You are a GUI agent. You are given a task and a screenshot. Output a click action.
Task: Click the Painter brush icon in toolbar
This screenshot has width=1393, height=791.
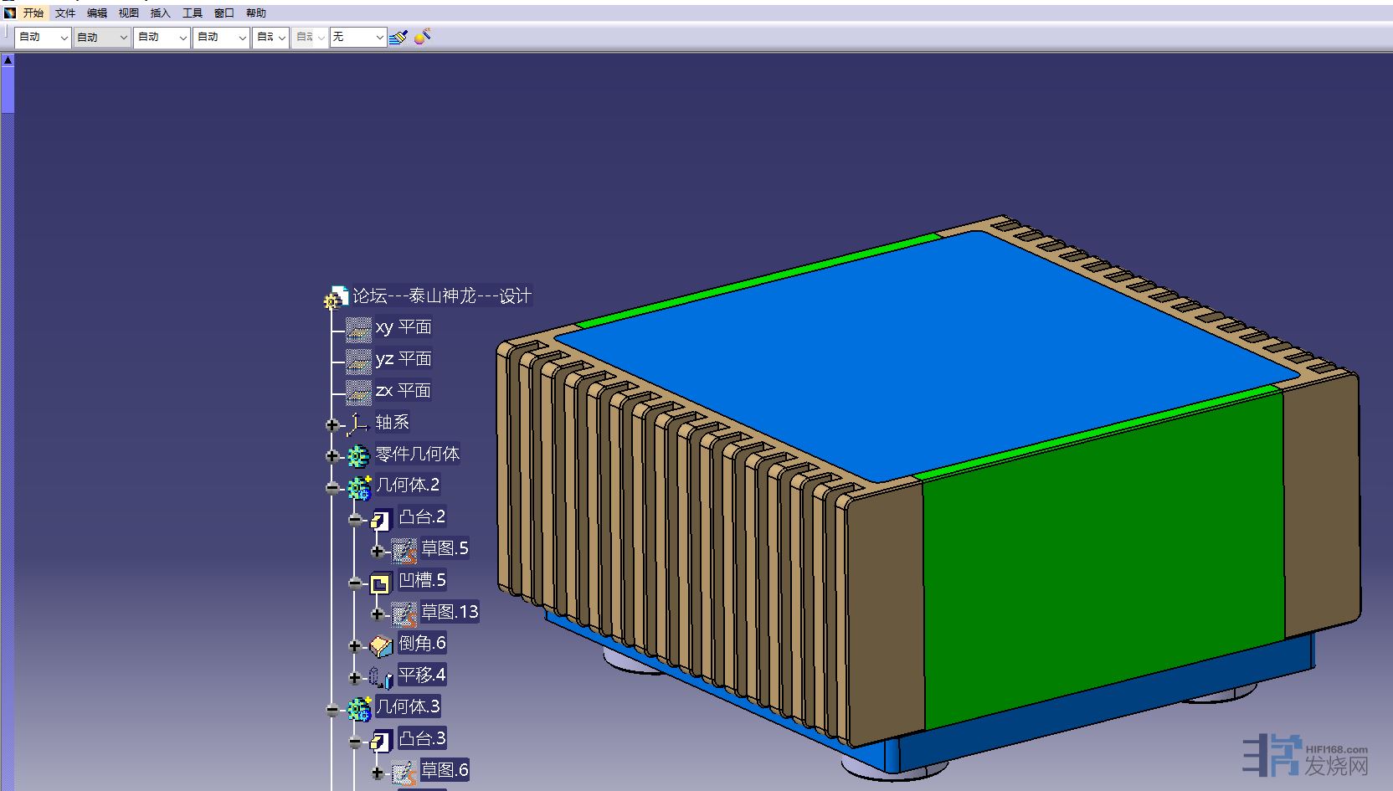click(x=398, y=37)
